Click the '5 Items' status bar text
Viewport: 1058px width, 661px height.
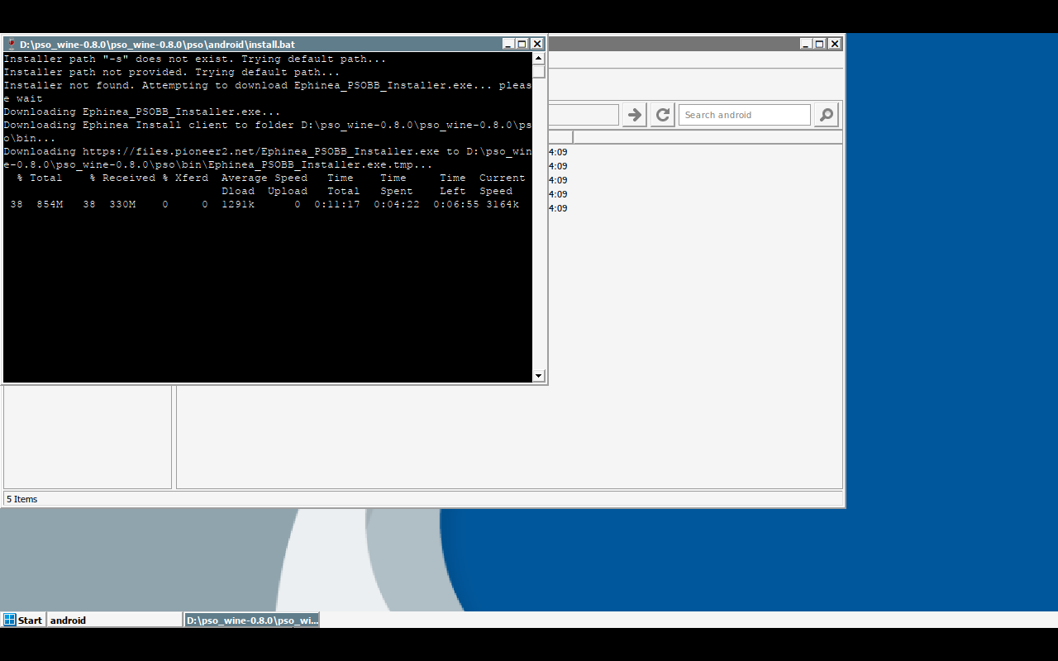coord(22,499)
